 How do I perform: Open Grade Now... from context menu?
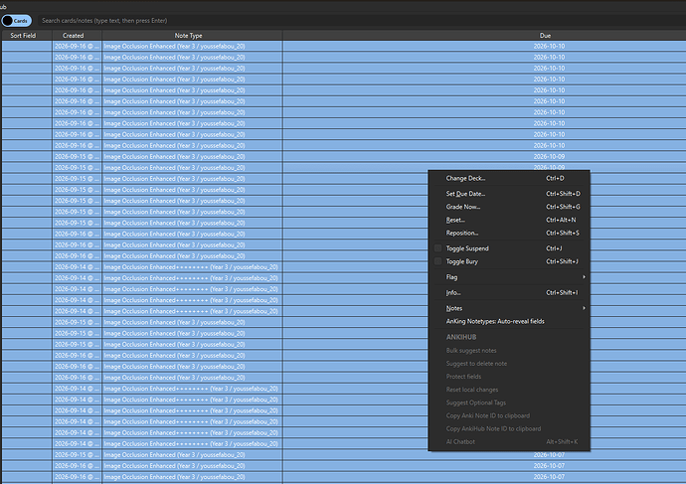pyautogui.click(x=509, y=207)
